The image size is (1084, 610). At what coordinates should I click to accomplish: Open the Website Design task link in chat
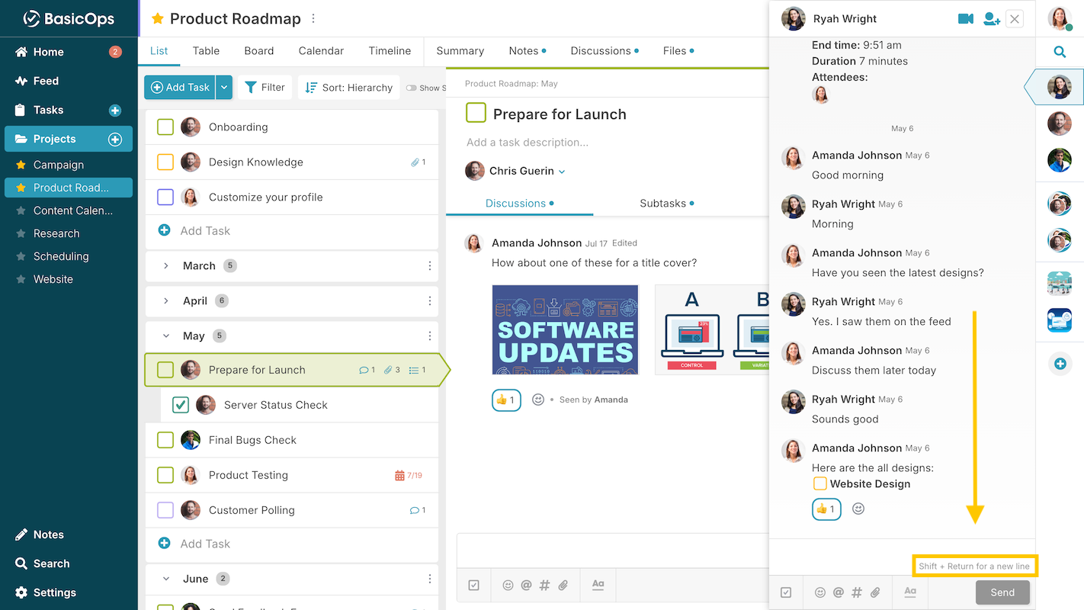tap(870, 484)
